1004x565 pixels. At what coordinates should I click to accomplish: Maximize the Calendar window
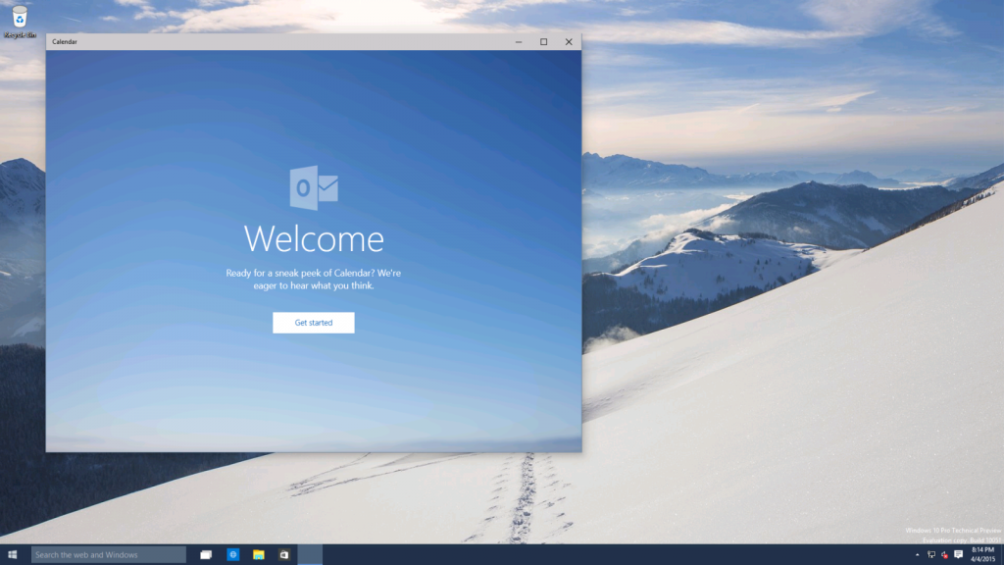[543, 41]
